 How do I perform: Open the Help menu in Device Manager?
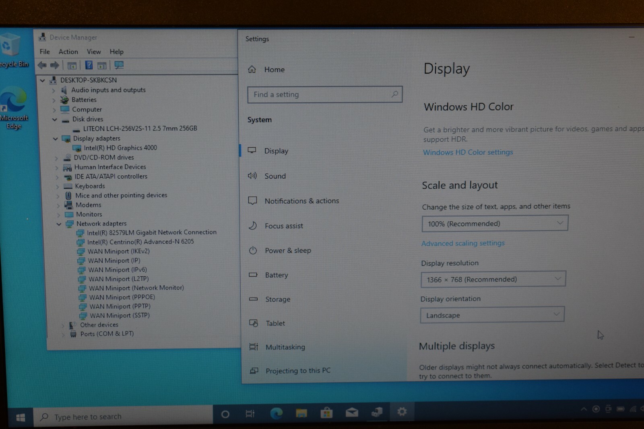click(117, 51)
